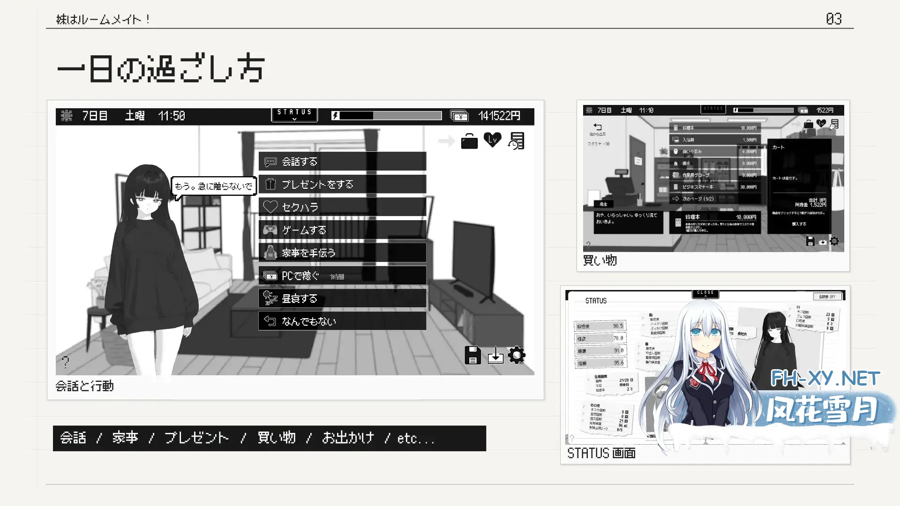
Task: Click the save icon in the shop screenshot
Action: (x=810, y=241)
